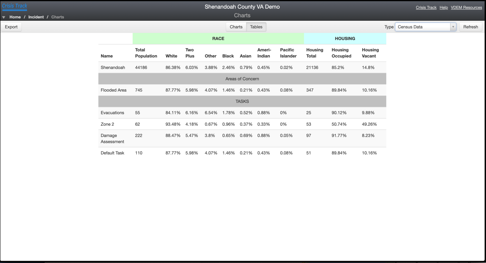Viewport: 486px width, 263px height.
Task: Navigate to Home via the breadcrumb
Action: point(15,17)
